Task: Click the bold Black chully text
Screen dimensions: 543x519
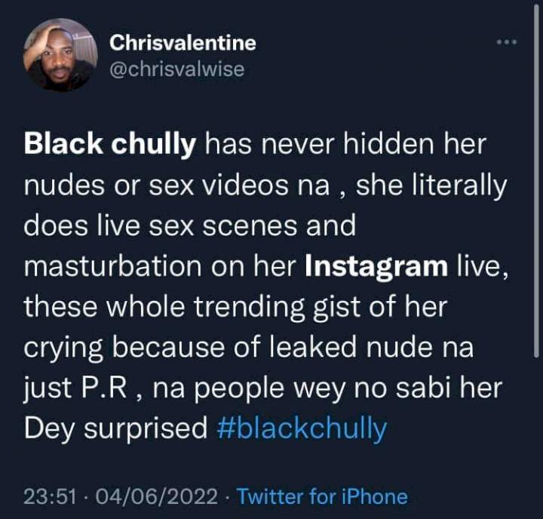Action: click(110, 144)
